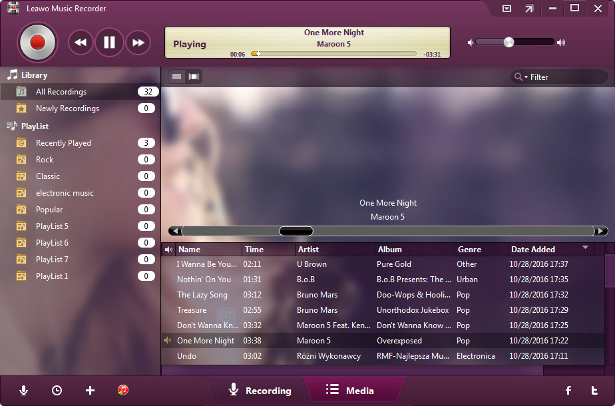Screen dimensions: 615x406
Task: Click the speaker column header icon
Action: click(168, 250)
